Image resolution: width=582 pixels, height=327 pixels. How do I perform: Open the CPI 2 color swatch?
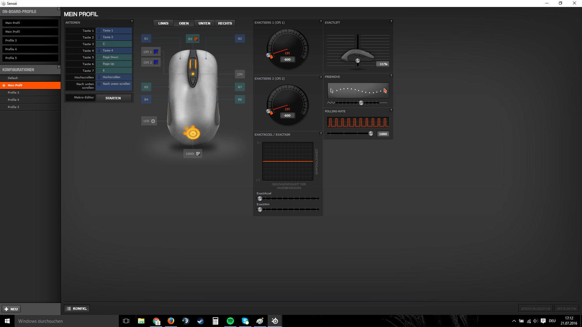[156, 62]
